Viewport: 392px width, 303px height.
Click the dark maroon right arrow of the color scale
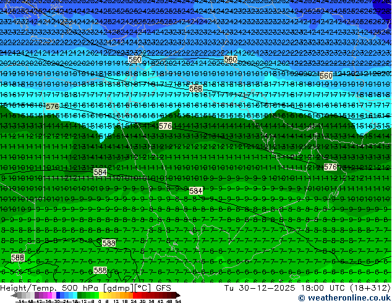[x=178, y=295]
